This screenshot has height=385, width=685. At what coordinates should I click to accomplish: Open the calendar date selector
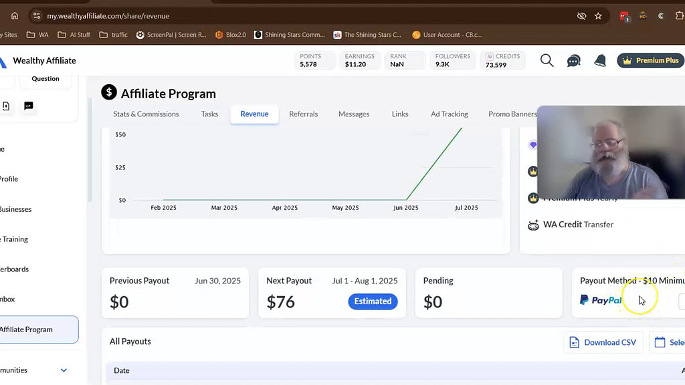point(668,343)
